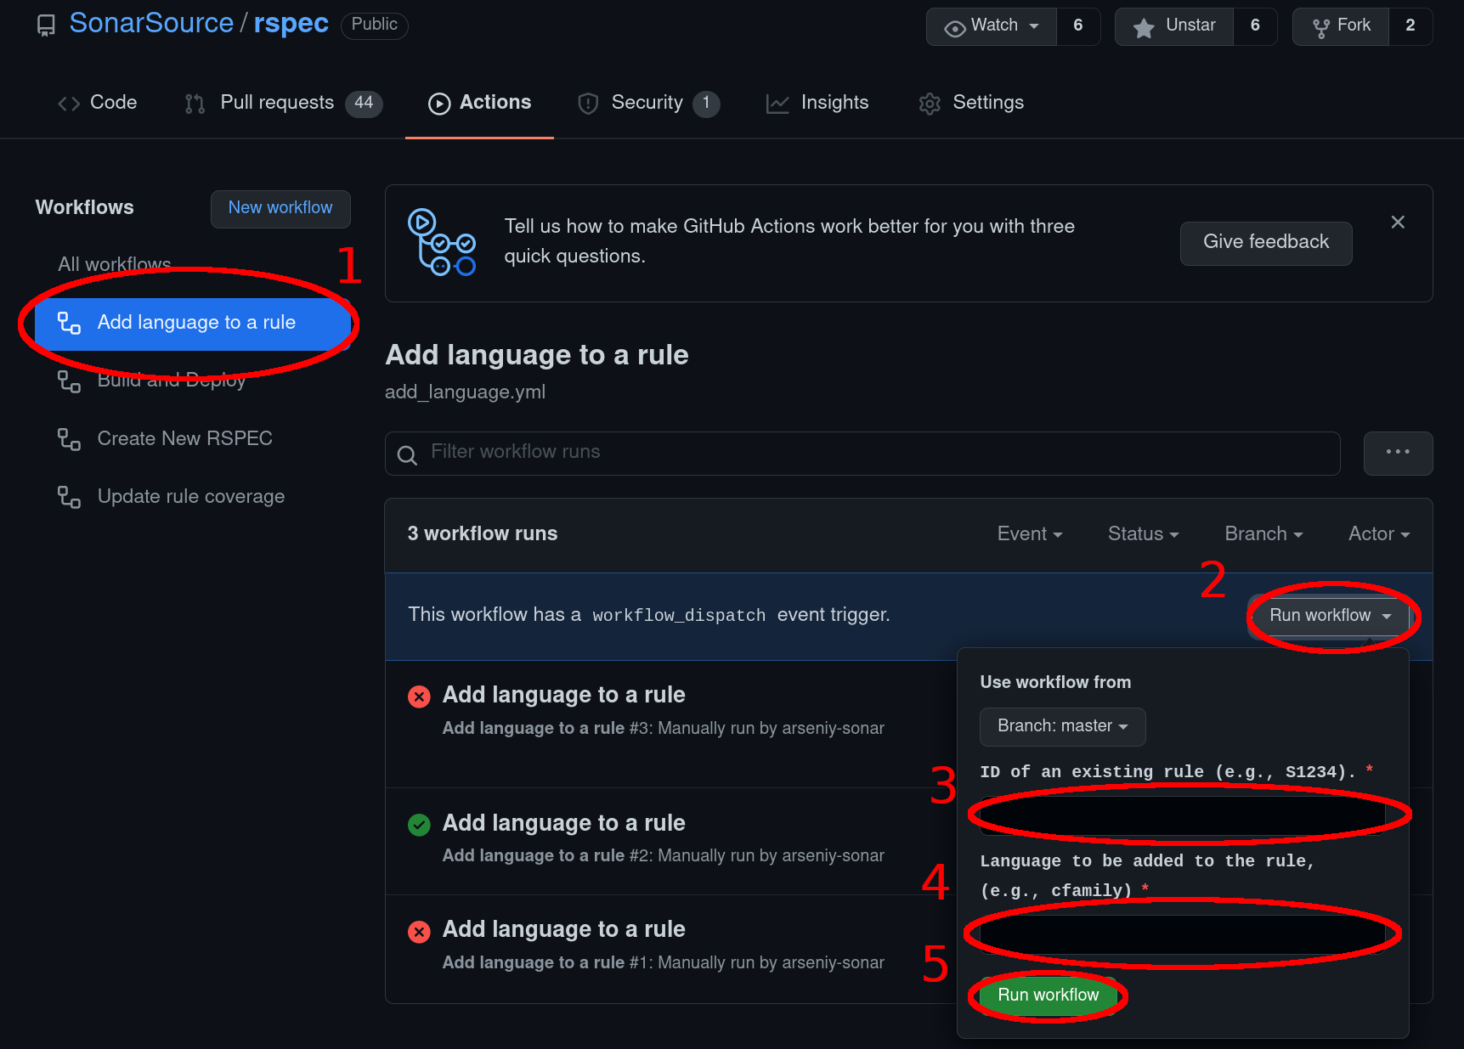This screenshot has height=1049, width=1464.
Task: Click the Security shield icon
Action: pos(588,104)
